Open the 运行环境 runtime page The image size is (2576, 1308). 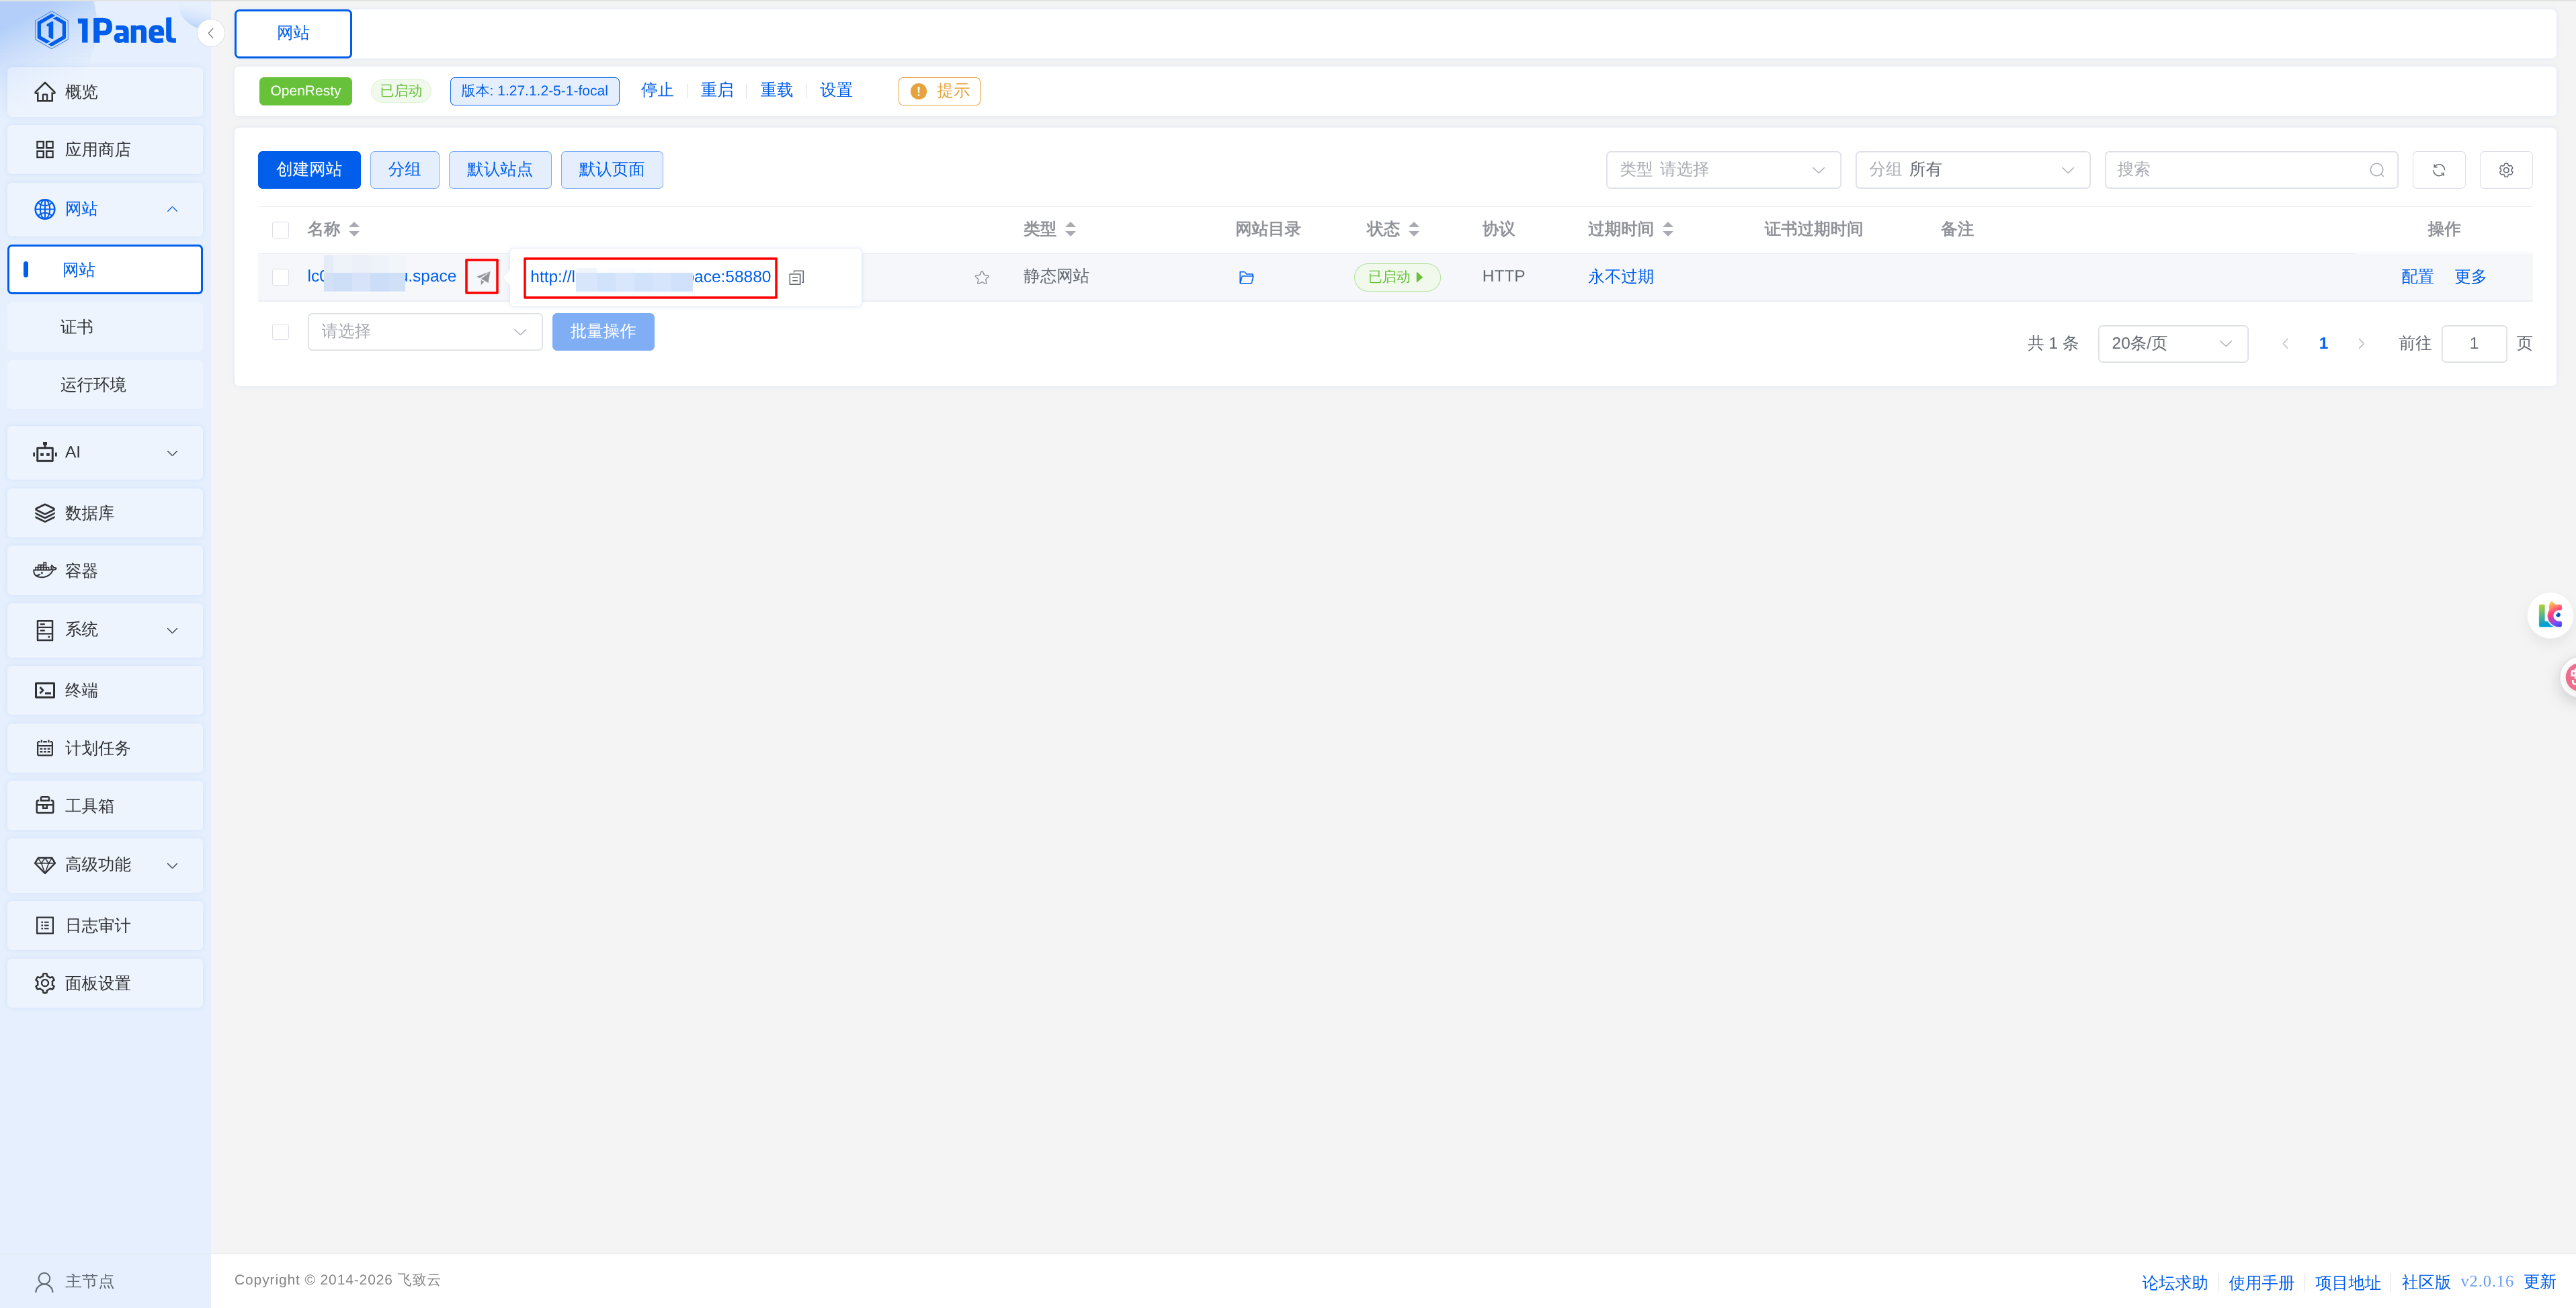[105, 385]
